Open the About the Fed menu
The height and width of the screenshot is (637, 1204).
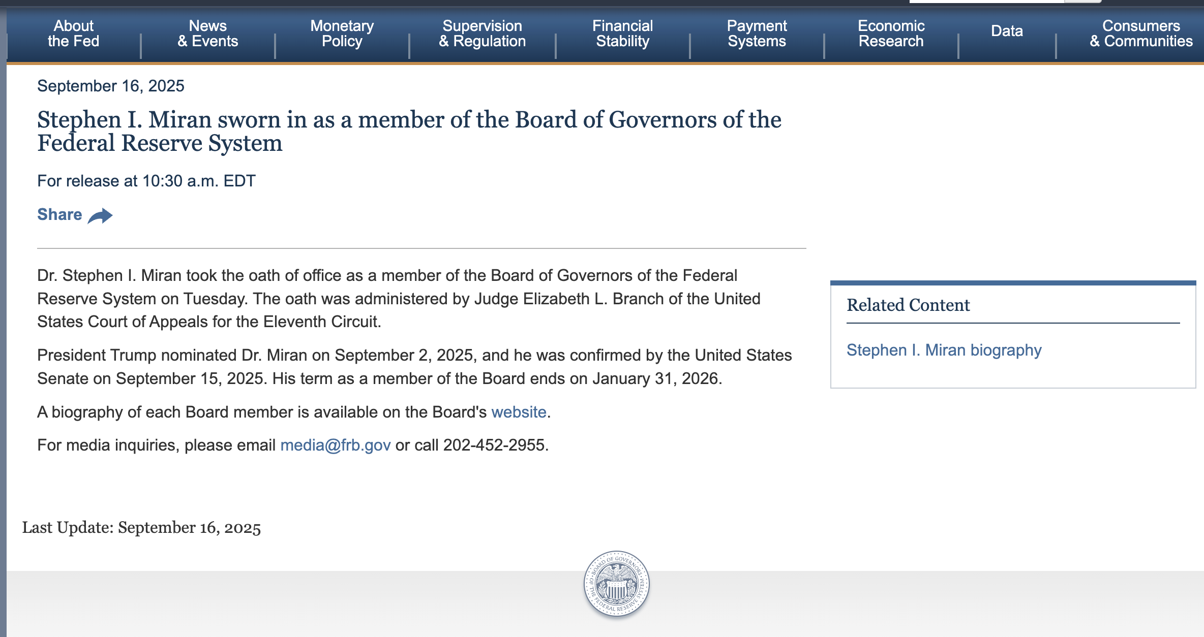[74, 34]
